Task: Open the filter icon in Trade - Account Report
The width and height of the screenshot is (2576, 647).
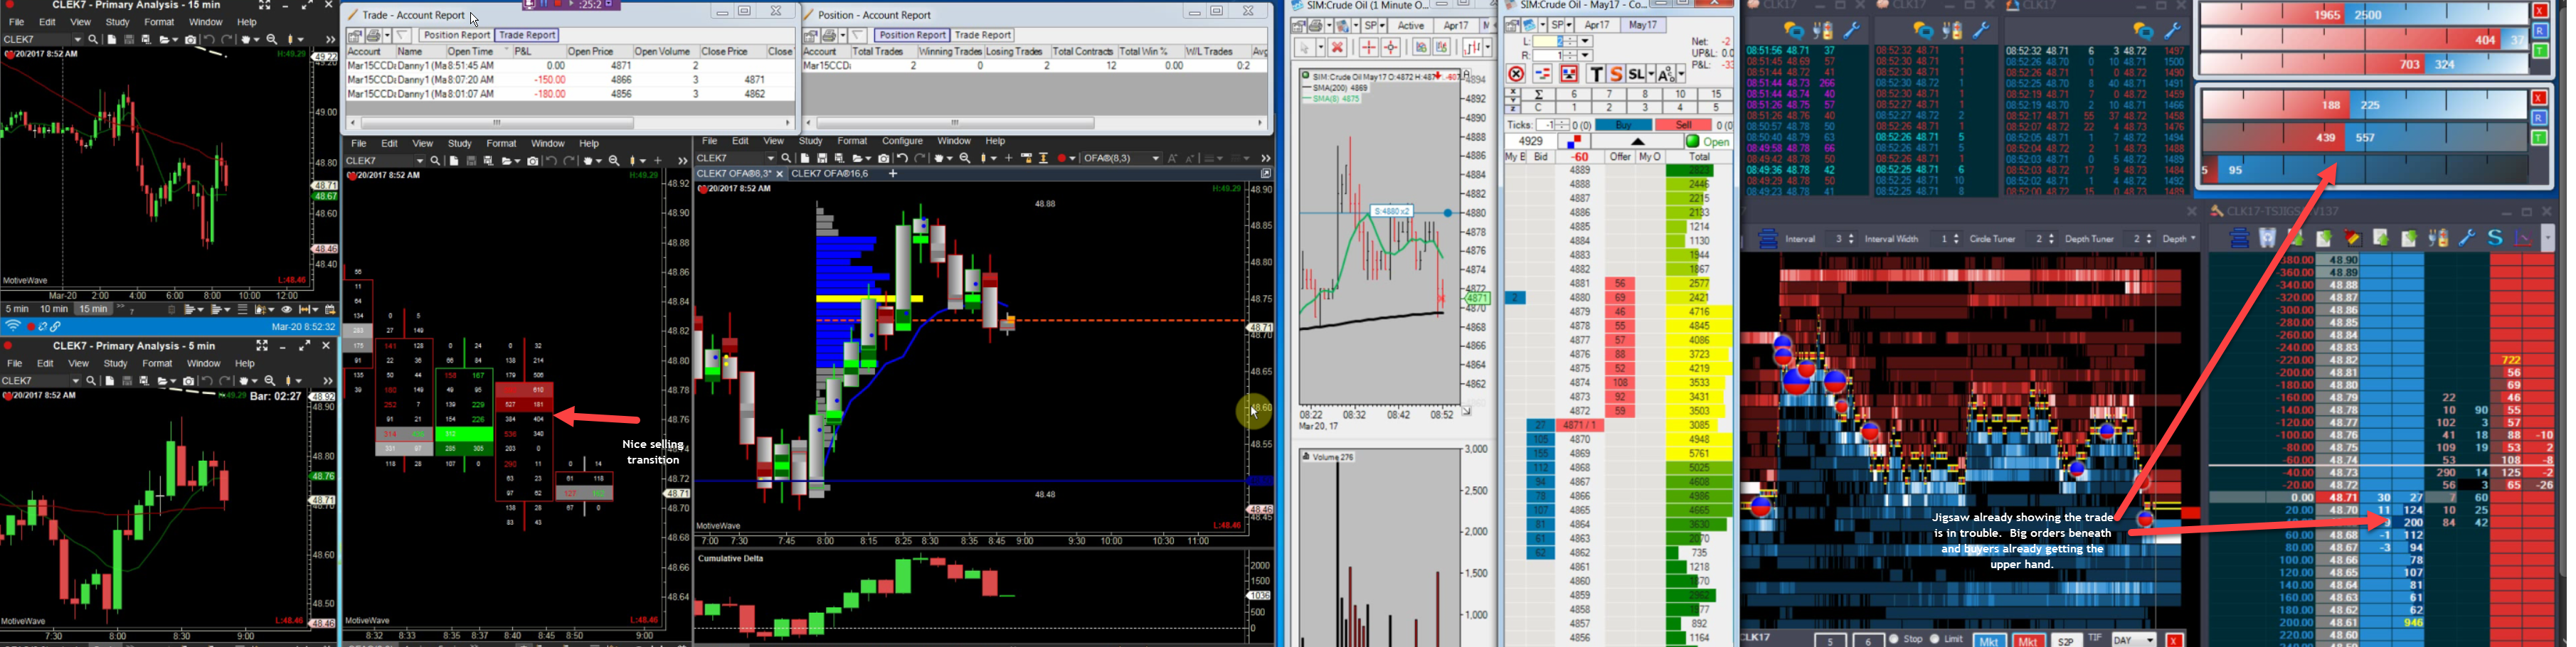Action: coord(402,36)
